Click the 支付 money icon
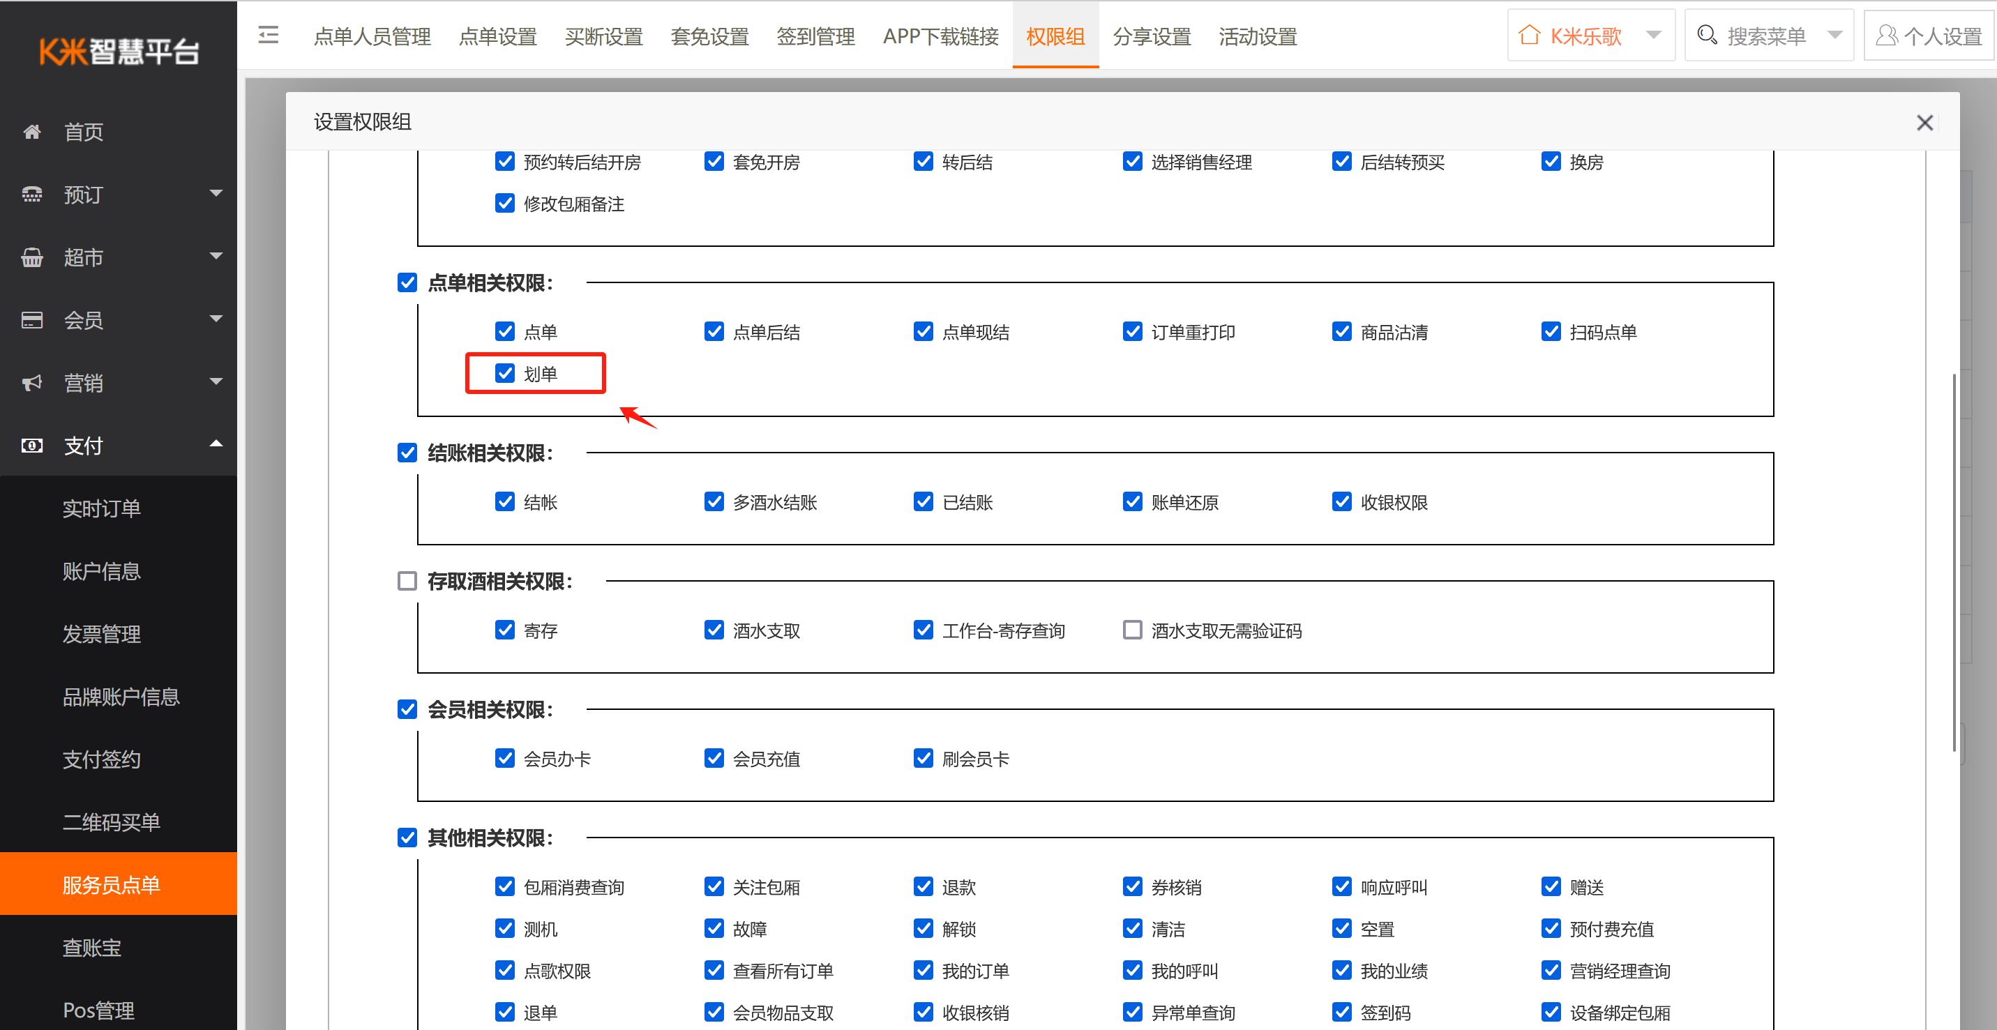Image resolution: width=1997 pixels, height=1030 pixels. click(32, 446)
